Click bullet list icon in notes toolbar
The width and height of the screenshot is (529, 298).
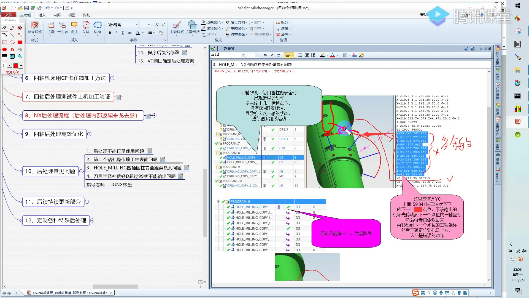[x=300, y=55]
